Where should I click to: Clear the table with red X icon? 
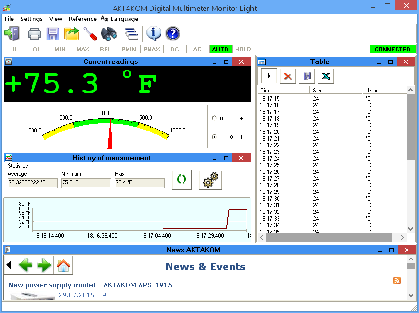pyautogui.click(x=288, y=76)
